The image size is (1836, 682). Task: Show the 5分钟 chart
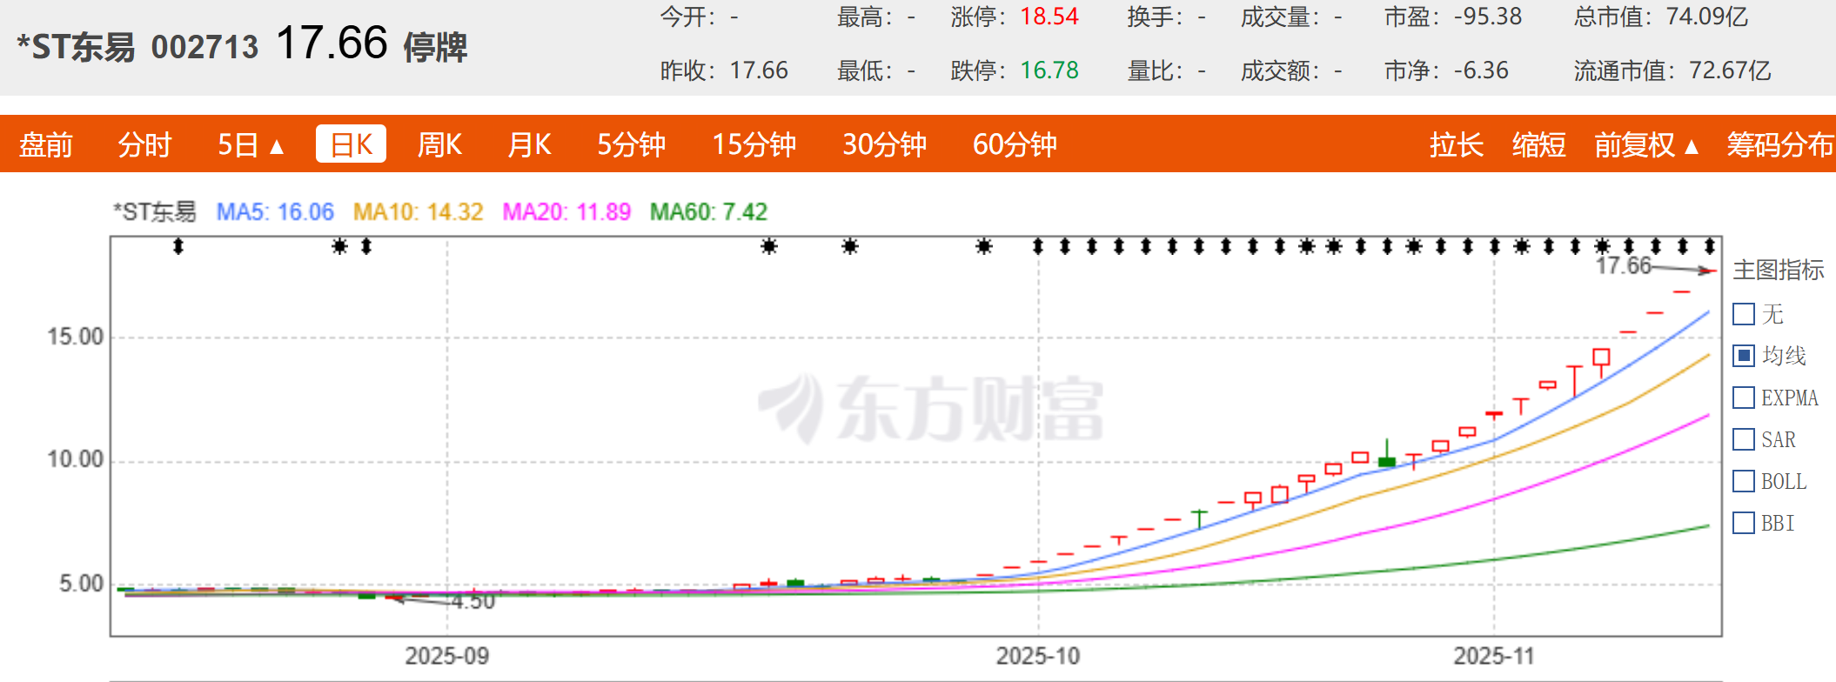631,144
